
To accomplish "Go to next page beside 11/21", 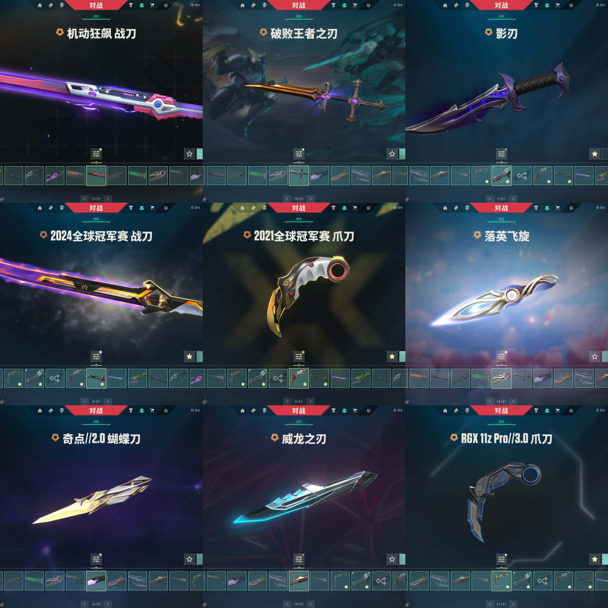I will (108, 199).
